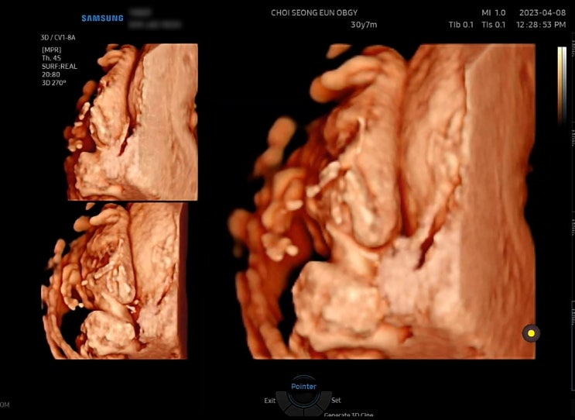Click the main large 3D fetal render
The height and width of the screenshot is (420, 575).
[x=382, y=201]
